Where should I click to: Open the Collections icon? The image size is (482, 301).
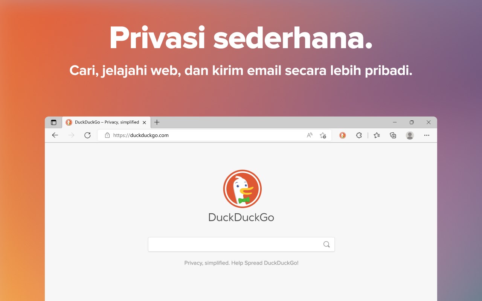tap(393, 135)
